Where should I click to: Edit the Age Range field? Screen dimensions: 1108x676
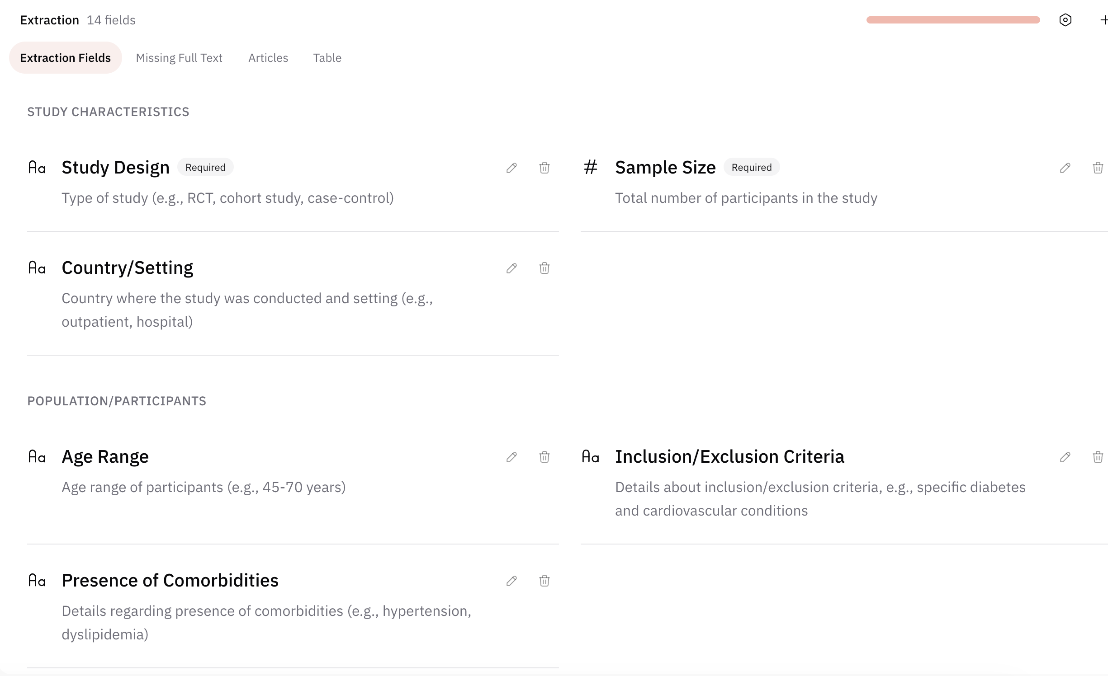click(x=511, y=457)
